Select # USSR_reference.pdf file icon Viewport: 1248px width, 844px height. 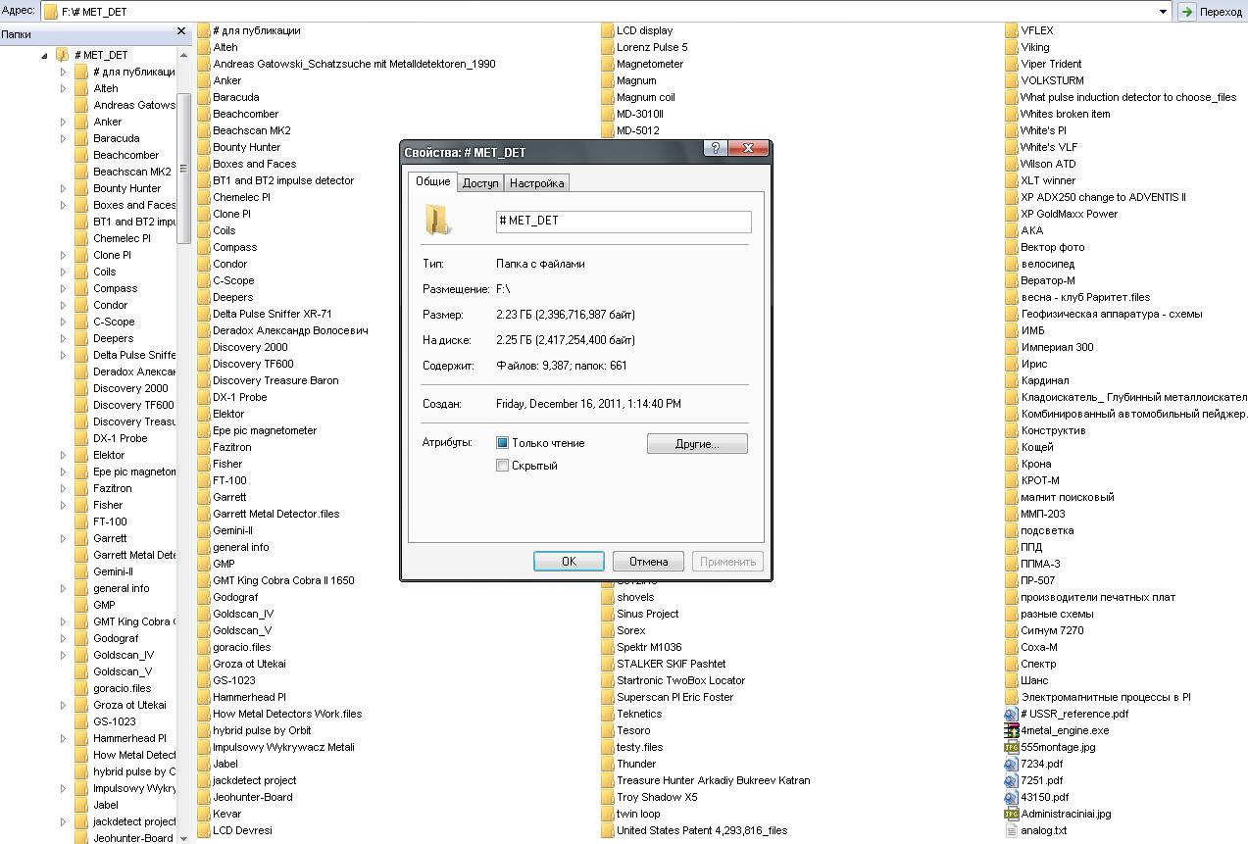(x=1012, y=714)
